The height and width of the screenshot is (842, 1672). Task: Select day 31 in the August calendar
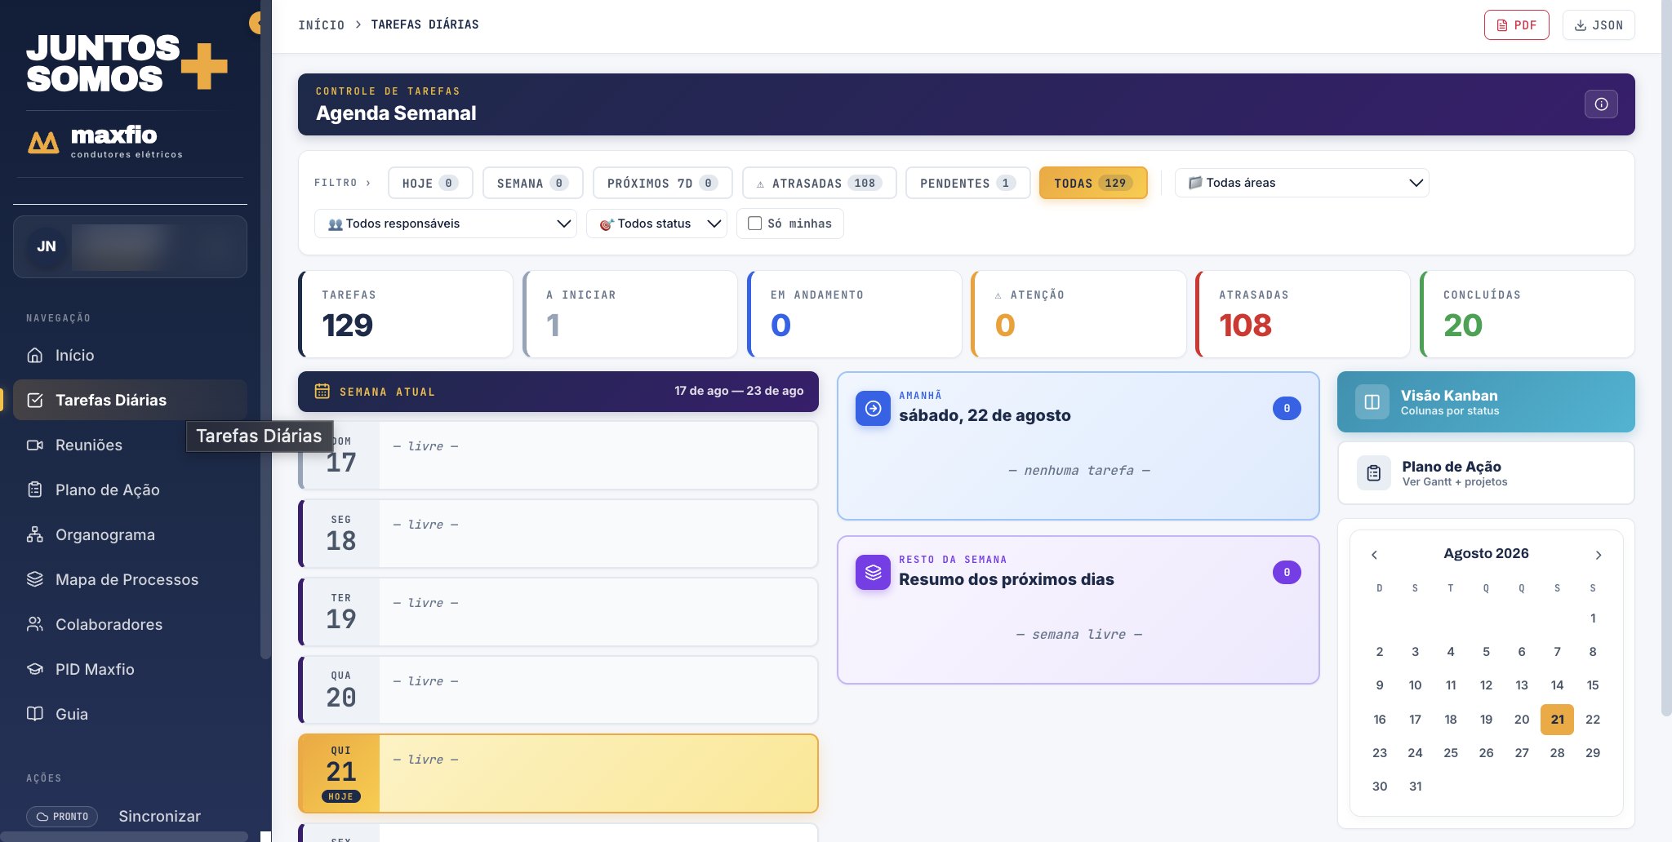point(1416,787)
